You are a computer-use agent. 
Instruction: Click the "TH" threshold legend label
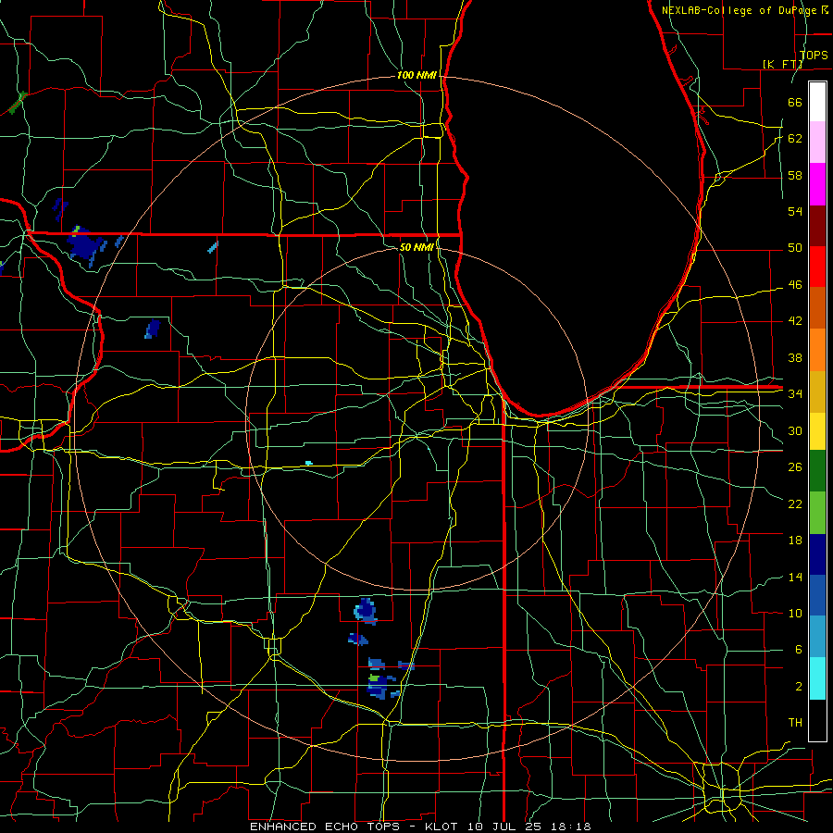pos(795,723)
